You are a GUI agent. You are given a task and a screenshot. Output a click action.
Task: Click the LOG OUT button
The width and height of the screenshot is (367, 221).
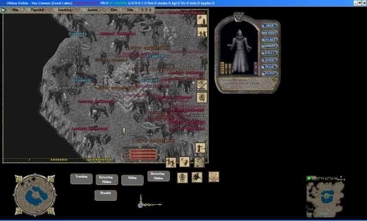[x=270, y=39]
